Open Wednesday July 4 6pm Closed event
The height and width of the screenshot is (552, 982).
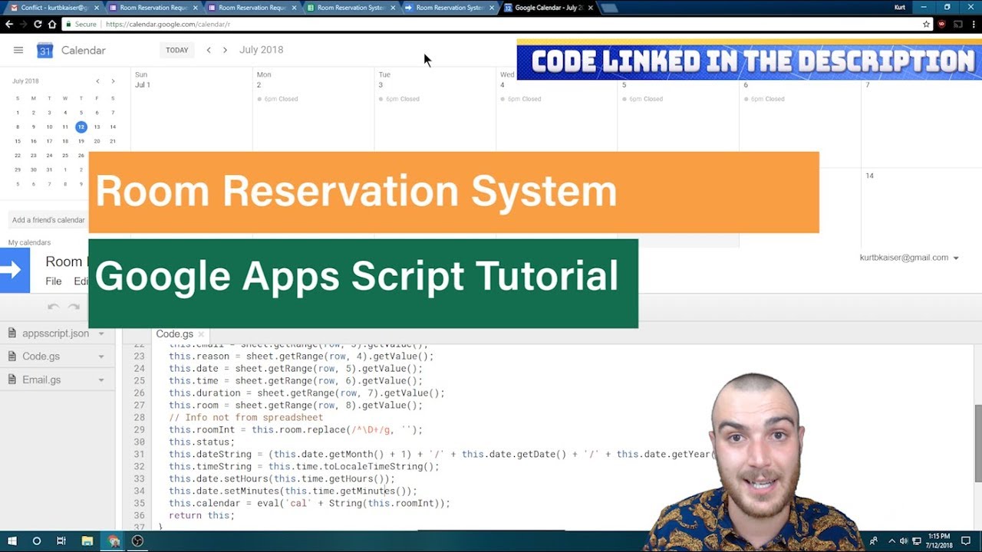521,99
